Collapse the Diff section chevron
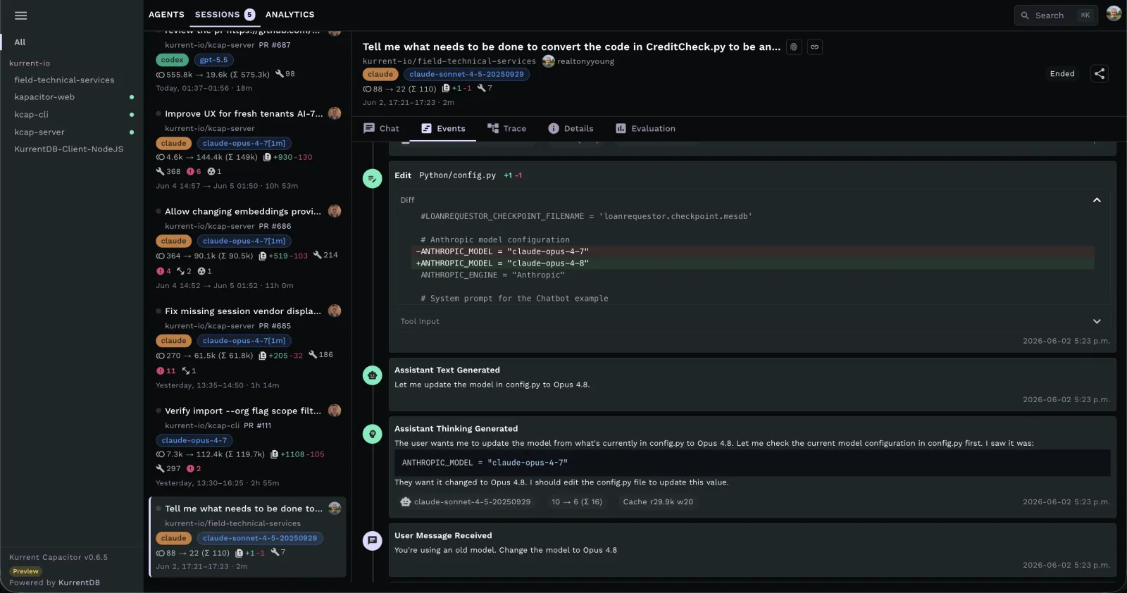This screenshot has height=593, width=1127. click(1097, 200)
